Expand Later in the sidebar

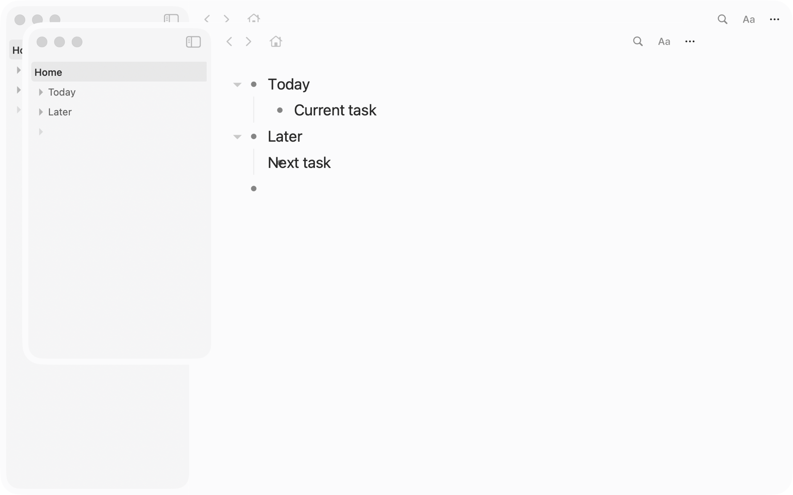pyautogui.click(x=41, y=112)
